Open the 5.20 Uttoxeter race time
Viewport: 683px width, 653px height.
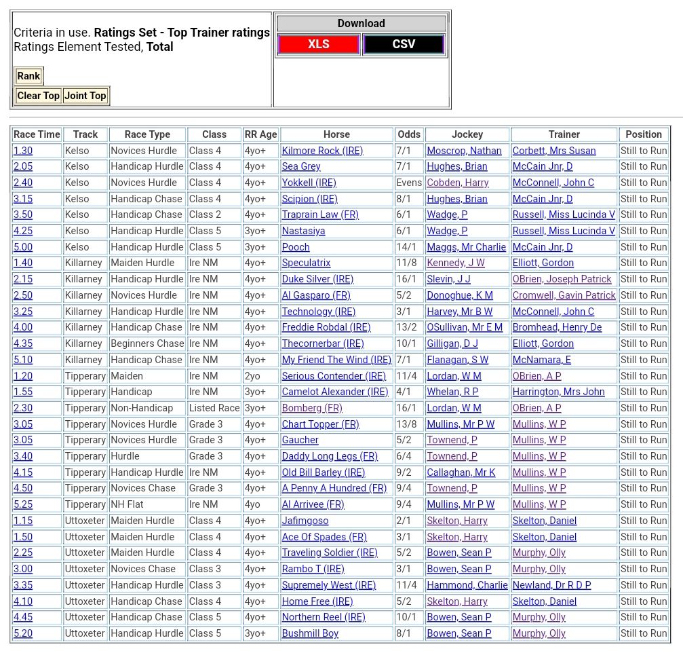(23, 633)
